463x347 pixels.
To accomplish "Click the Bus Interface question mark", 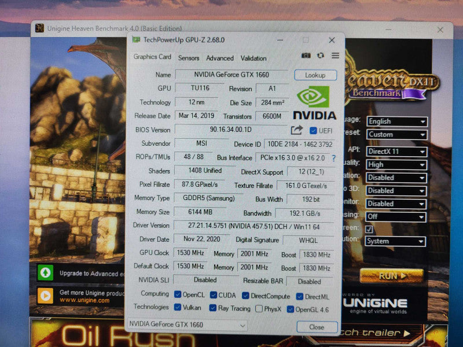I will pyautogui.click(x=334, y=158).
